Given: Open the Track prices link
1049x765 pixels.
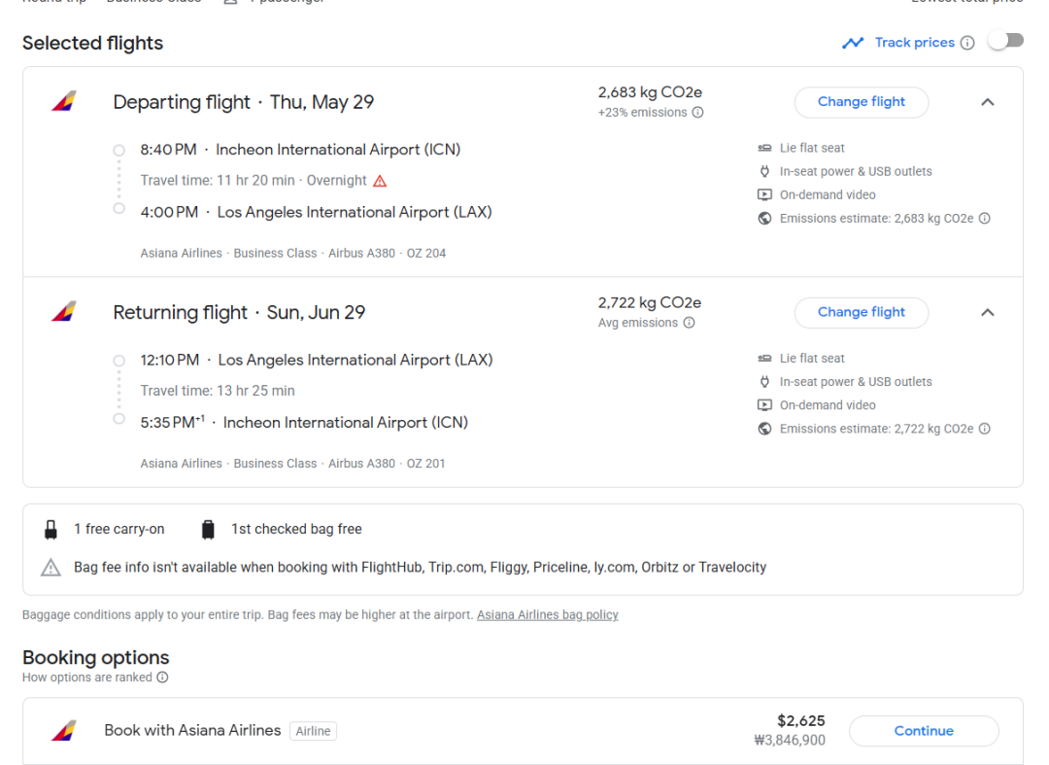Looking at the screenshot, I should point(915,43).
